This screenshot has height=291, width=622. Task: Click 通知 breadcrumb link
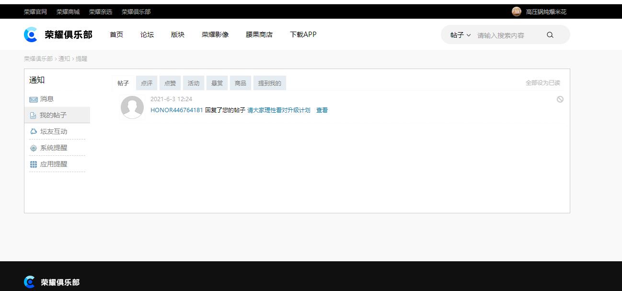coord(64,58)
